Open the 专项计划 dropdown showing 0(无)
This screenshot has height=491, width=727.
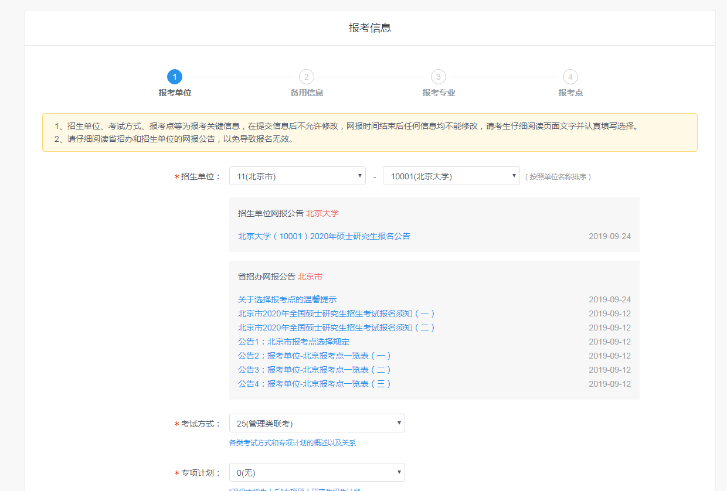pos(317,472)
